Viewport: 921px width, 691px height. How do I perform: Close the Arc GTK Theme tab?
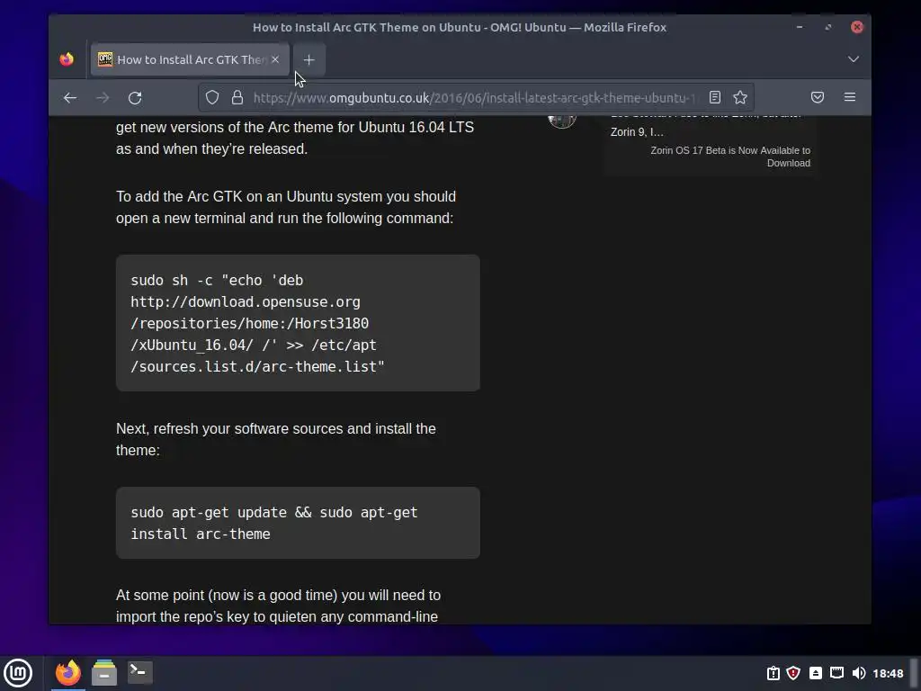click(275, 59)
